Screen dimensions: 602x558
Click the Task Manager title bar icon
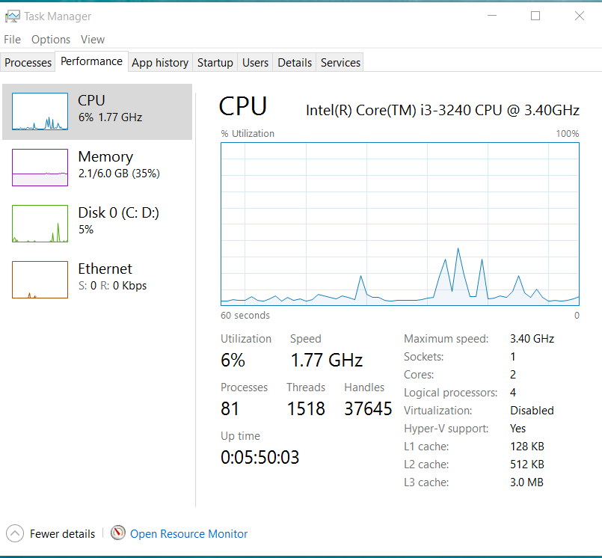pyautogui.click(x=12, y=16)
